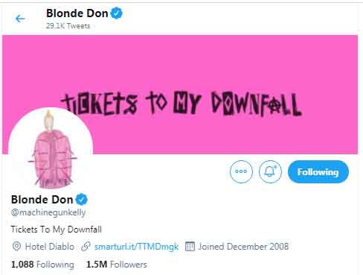The width and height of the screenshot is (363, 275).
Task: View the 1.5M Followers list
Action: [x=117, y=265]
